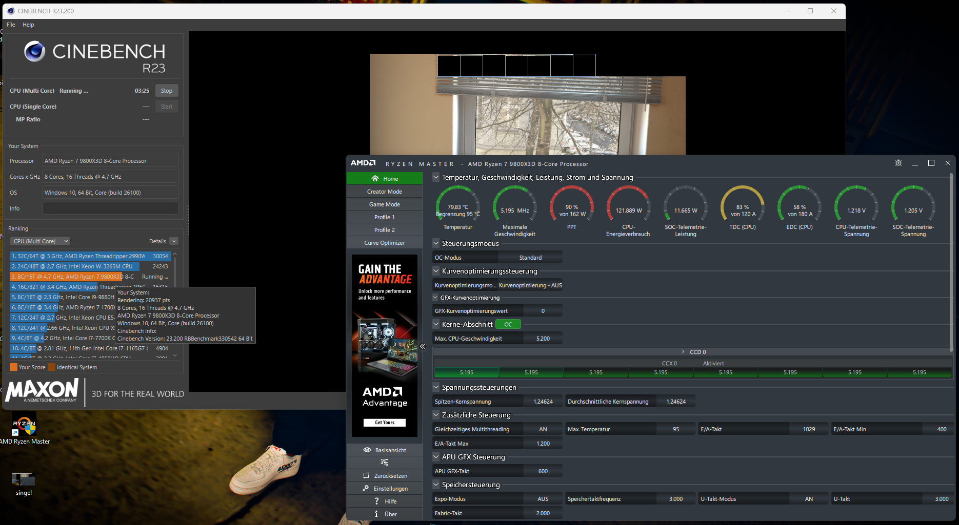
Task: Expand the CCD 0 chevron
Action: point(683,352)
